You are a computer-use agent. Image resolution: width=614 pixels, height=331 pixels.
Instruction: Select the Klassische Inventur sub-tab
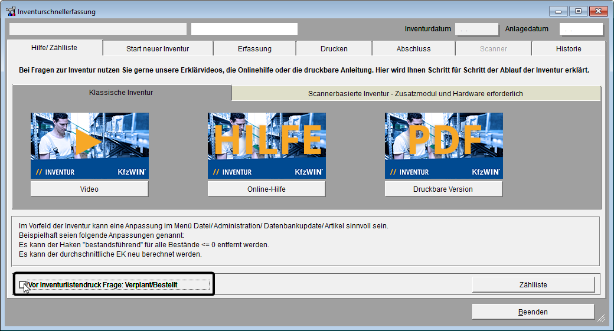pos(122,93)
